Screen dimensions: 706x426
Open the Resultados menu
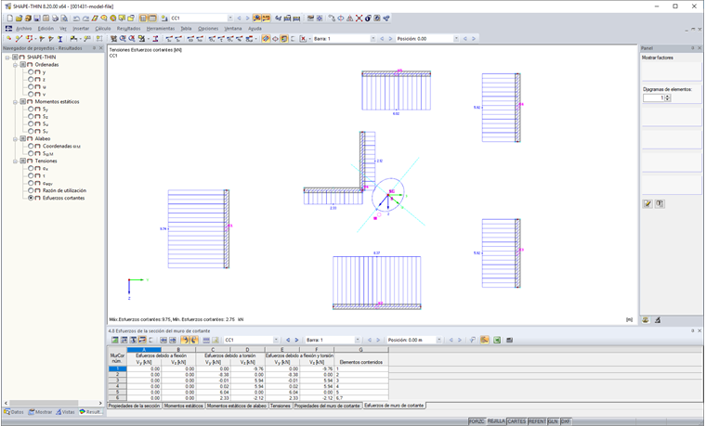pos(128,29)
